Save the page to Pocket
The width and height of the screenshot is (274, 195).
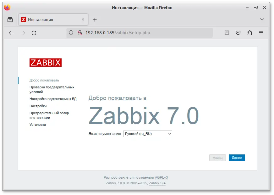point(238,32)
